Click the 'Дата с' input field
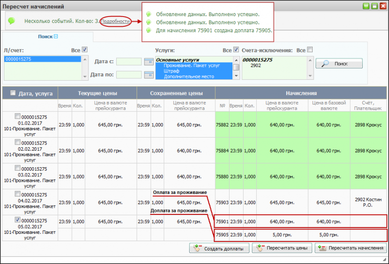Image resolution: width=389 pixels, height=264 pixels. tap(129, 62)
